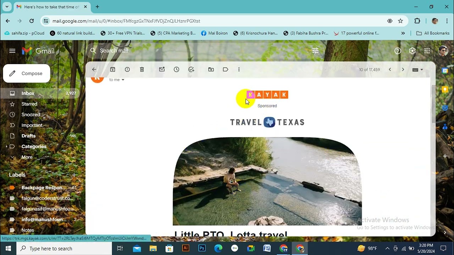Open the Windows Start menu
This screenshot has width=454, height=255.
click(8, 248)
